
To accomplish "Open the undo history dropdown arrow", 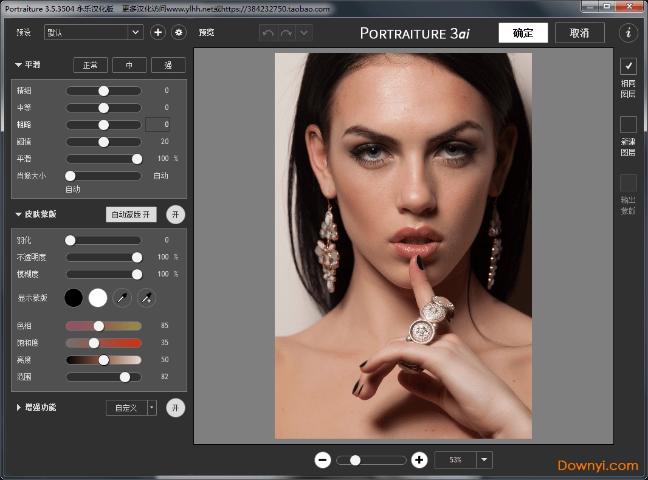I will 304,33.
